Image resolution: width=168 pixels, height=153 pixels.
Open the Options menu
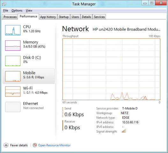tap(17, 11)
